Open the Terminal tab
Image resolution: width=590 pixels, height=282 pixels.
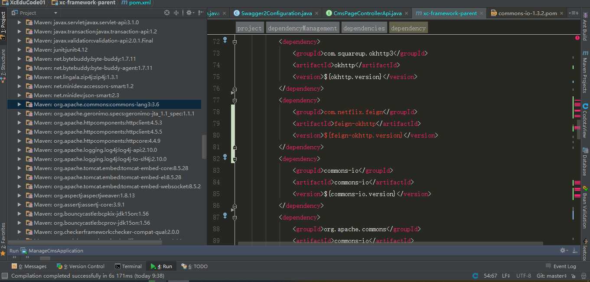[x=128, y=266]
